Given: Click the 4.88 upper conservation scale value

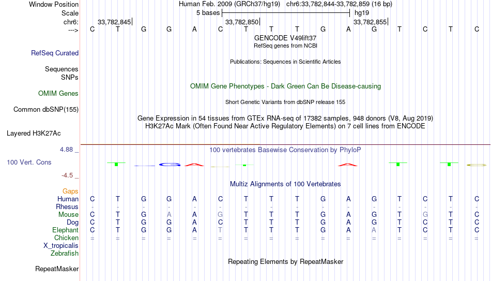Looking at the screenshot, I should click(x=66, y=150).
